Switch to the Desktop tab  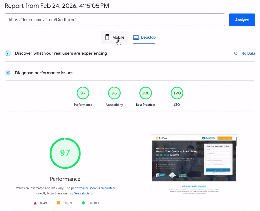tap(144, 37)
